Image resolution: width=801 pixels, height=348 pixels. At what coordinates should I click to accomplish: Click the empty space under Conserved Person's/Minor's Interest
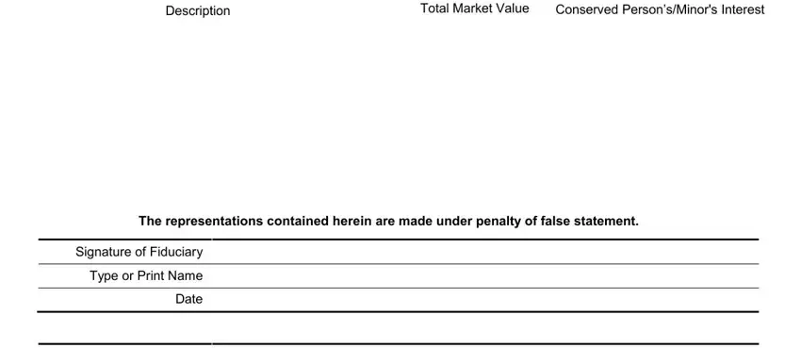click(x=660, y=109)
